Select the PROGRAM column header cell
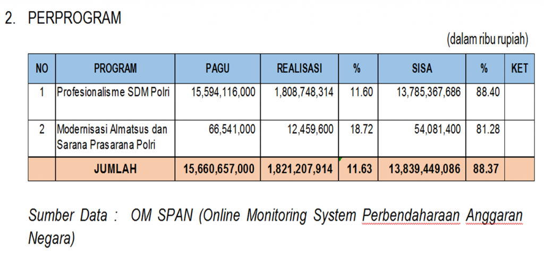 tap(115, 69)
